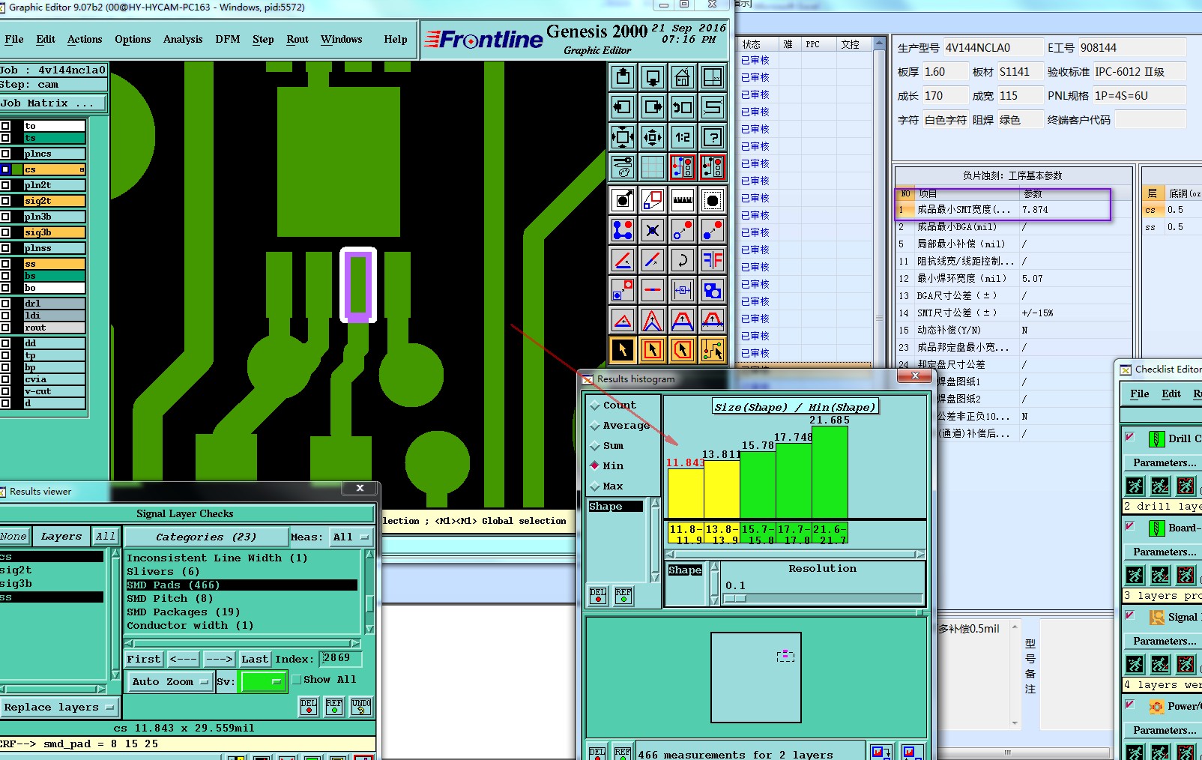This screenshot has width=1202, height=760.
Task: Select sig3b in Results viewer layer list
Action: (x=52, y=584)
